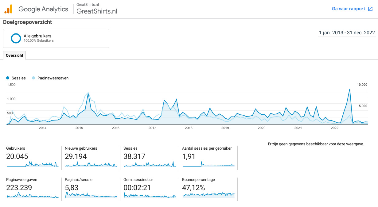The height and width of the screenshot is (207, 378).
Task: Click the 10.000 value on the right axis
Action: 362,85
